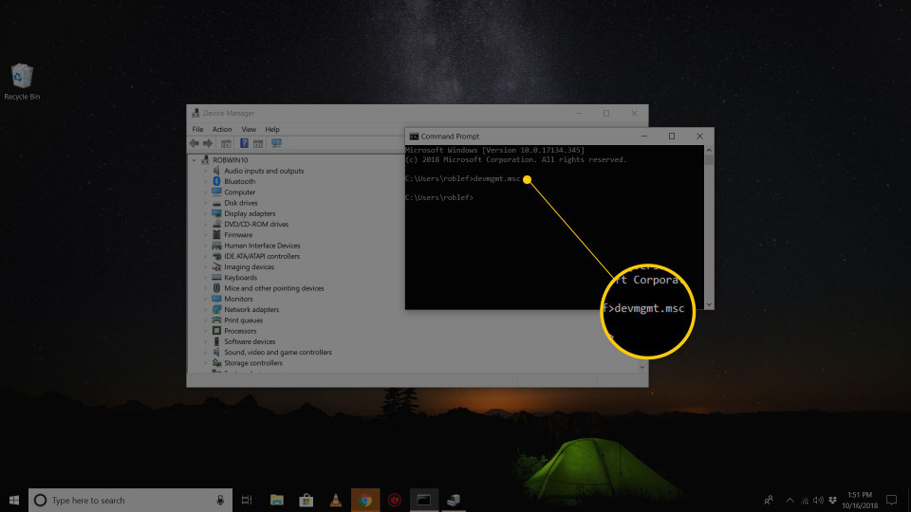911x512 pixels.
Task: Select Mice and other pointing devices
Action: (x=273, y=288)
